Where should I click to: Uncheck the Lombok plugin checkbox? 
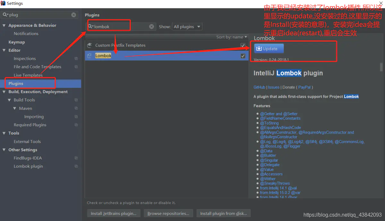(243, 56)
